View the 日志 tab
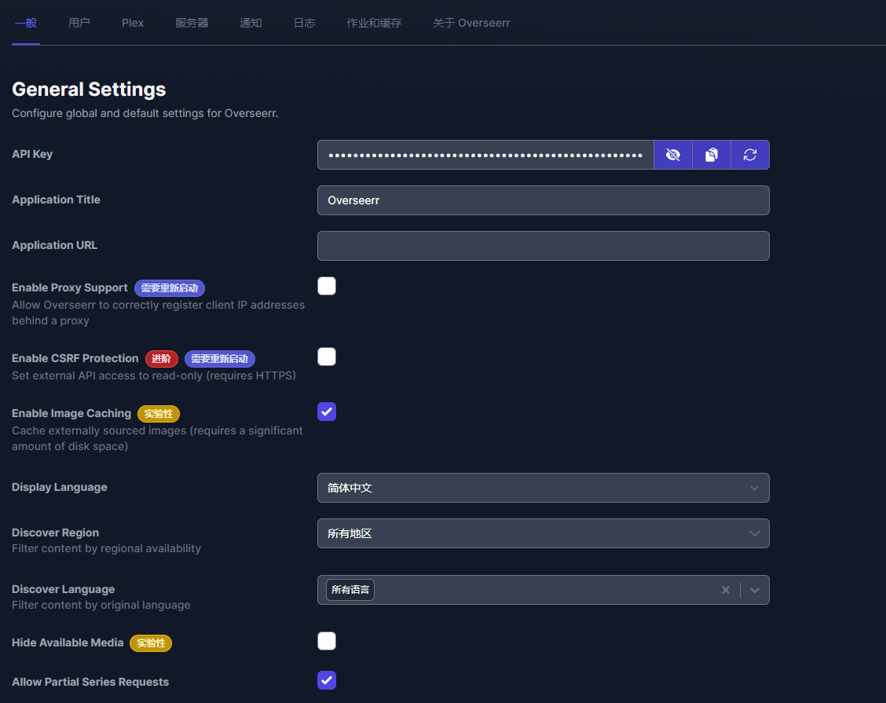The height and width of the screenshot is (703, 886). [305, 23]
